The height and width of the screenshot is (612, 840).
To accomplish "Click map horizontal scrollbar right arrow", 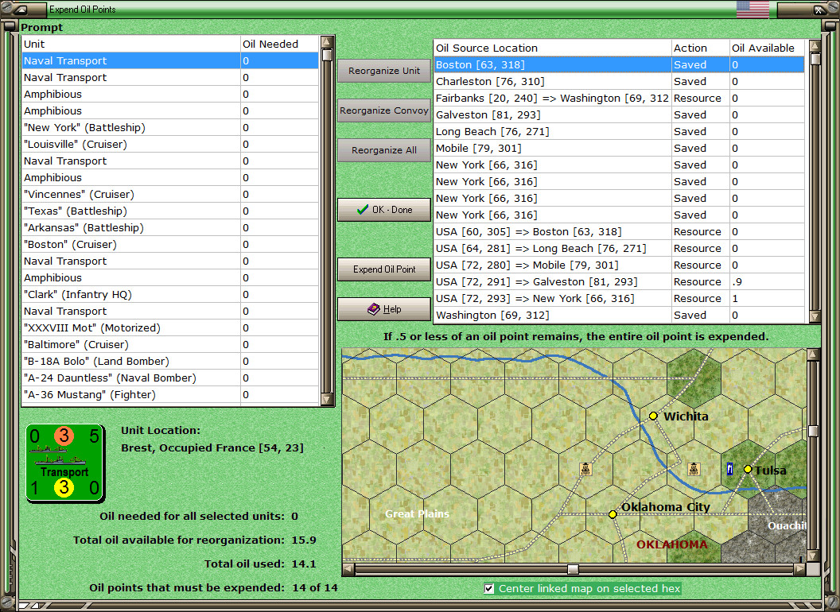I will [x=799, y=569].
